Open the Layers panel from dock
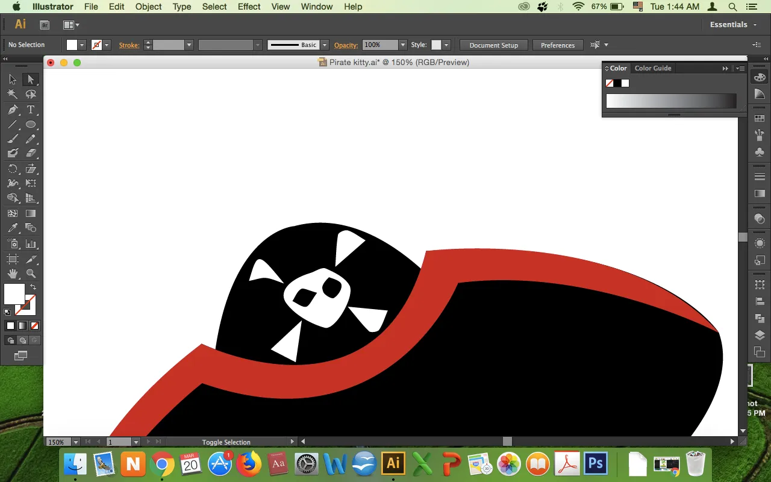 [x=760, y=335]
